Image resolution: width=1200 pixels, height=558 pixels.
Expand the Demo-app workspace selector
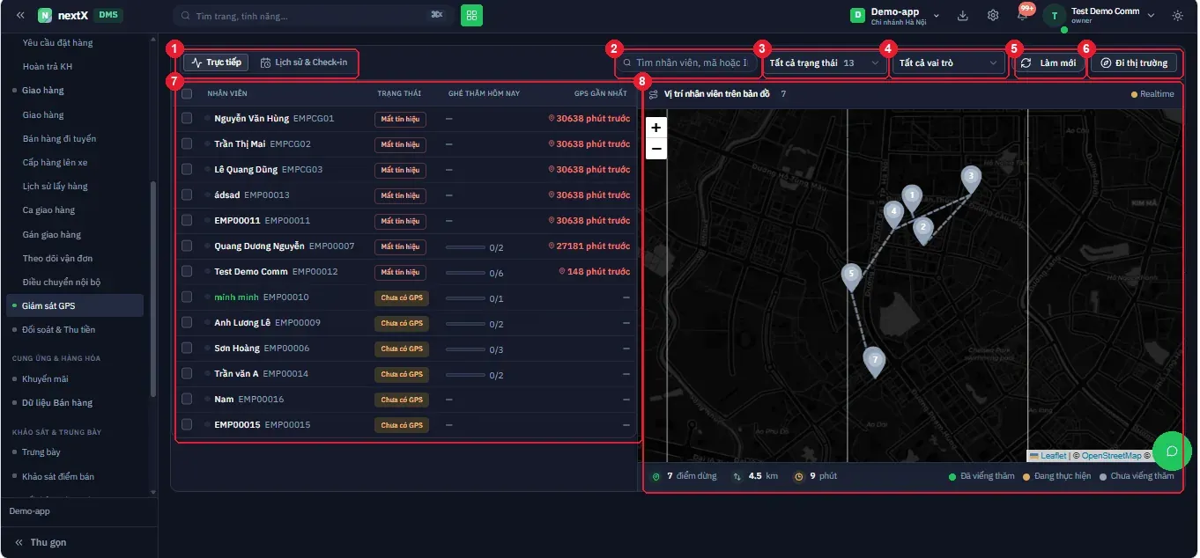[x=894, y=15]
